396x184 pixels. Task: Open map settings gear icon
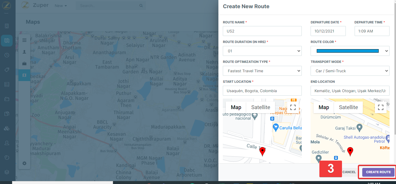coord(24,163)
